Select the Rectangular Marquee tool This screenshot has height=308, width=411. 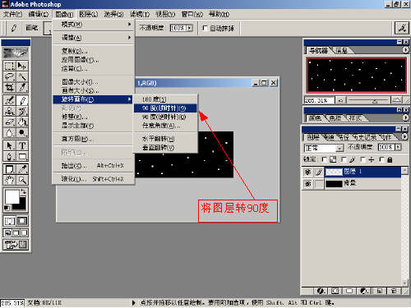[9, 66]
